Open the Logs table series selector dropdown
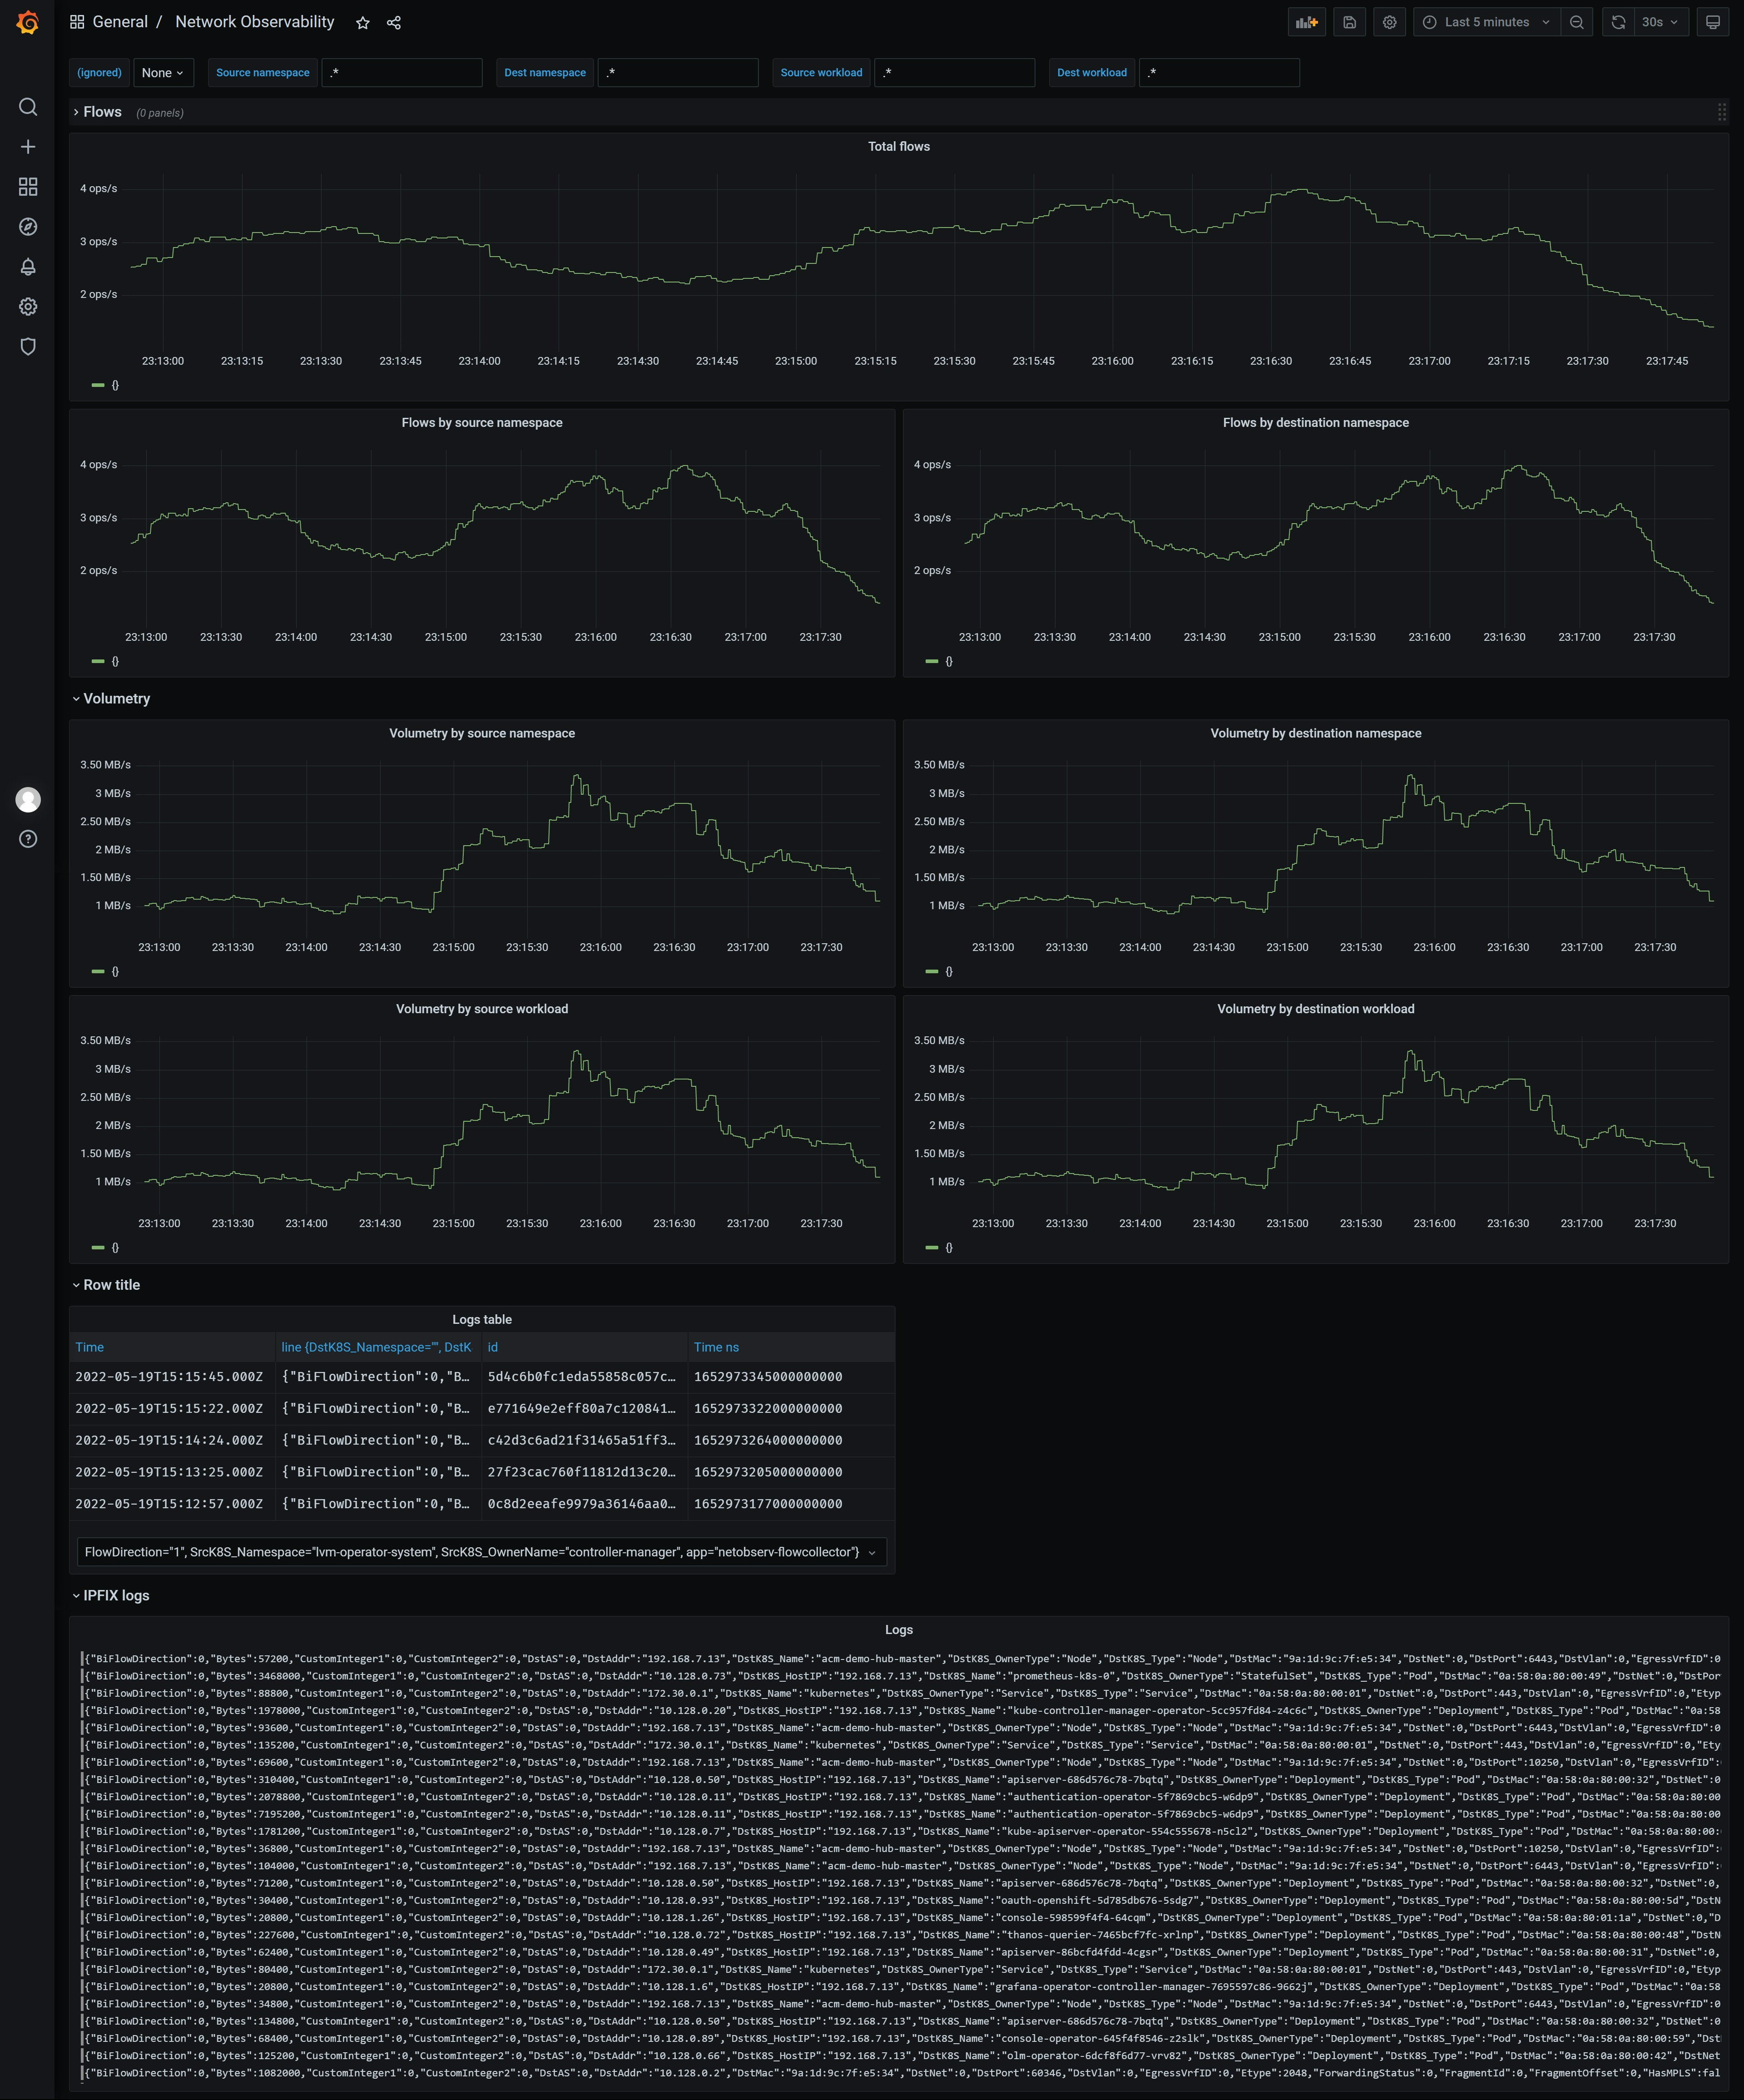Image resolution: width=1744 pixels, height=2100 pixels. click(x=481, y=1552)
